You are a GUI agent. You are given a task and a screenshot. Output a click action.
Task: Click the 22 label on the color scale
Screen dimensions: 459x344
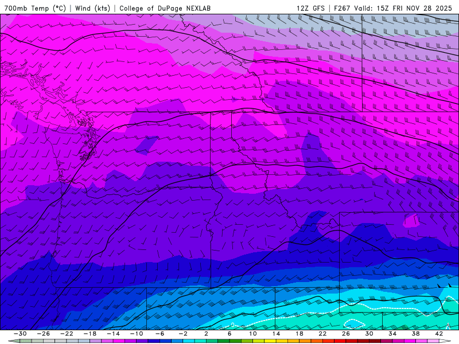click(322, 334)
